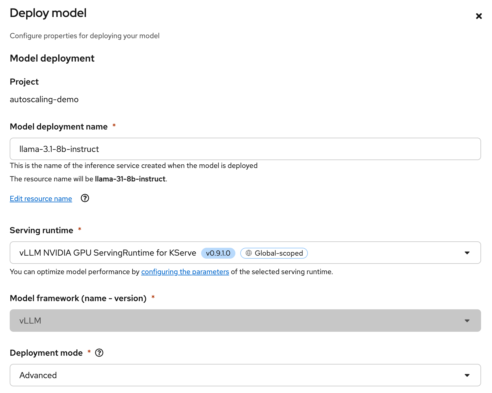Click the autoscaling-demo project name

click(44, 99)
